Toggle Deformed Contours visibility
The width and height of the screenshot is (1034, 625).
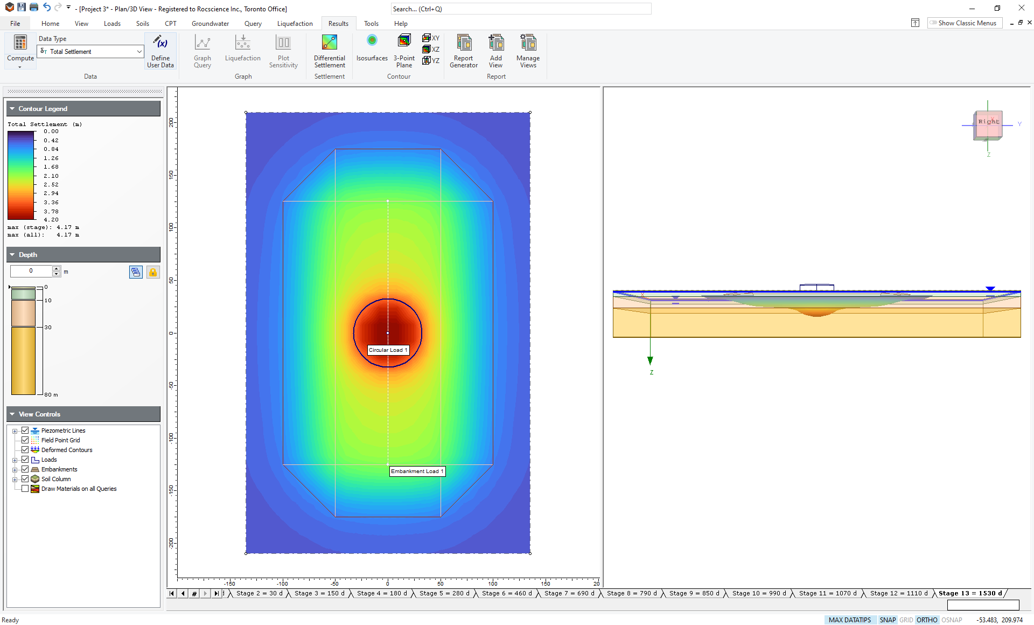pos(24,449)
